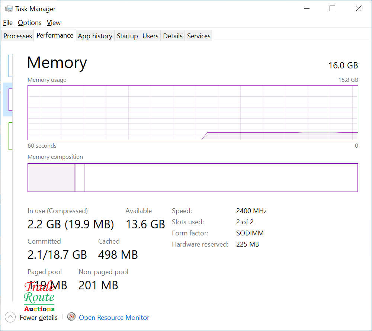Select the Performance tab

point(55,35)
